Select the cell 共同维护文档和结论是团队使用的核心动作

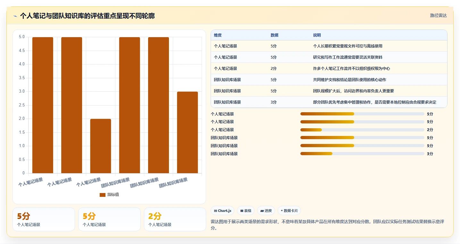(x=349, y=80)
